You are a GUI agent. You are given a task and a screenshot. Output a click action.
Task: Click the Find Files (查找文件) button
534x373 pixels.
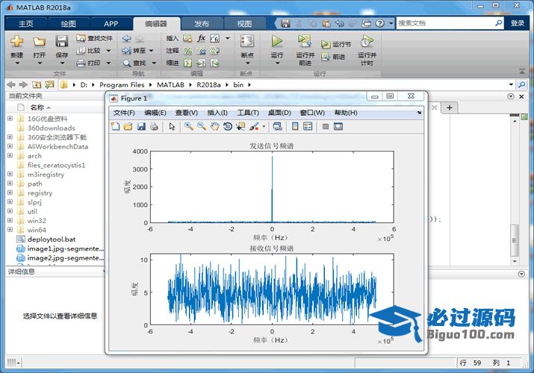tap(95, 38)
